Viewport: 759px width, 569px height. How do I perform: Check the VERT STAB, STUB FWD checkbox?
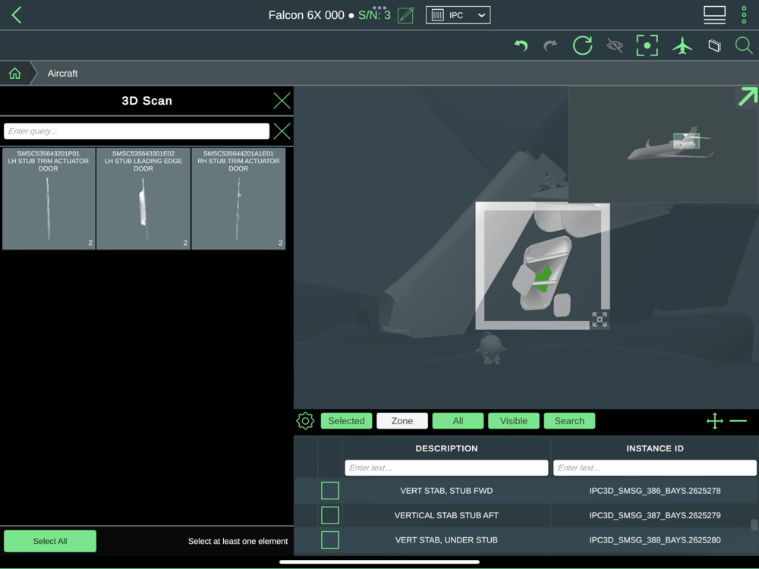click(330, 491)
